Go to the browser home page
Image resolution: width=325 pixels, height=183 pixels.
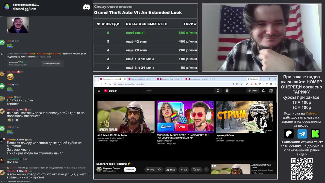tap(110, 84)
